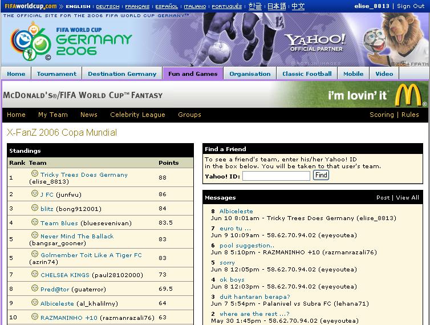Switch language to Français

[x=137, y=6]
